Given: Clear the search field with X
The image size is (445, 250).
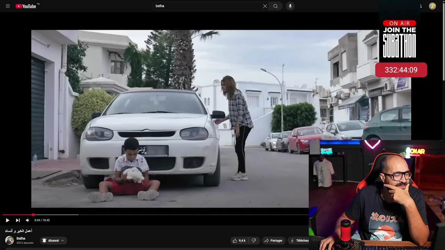Looking at the screenshot, I should 265,6.
